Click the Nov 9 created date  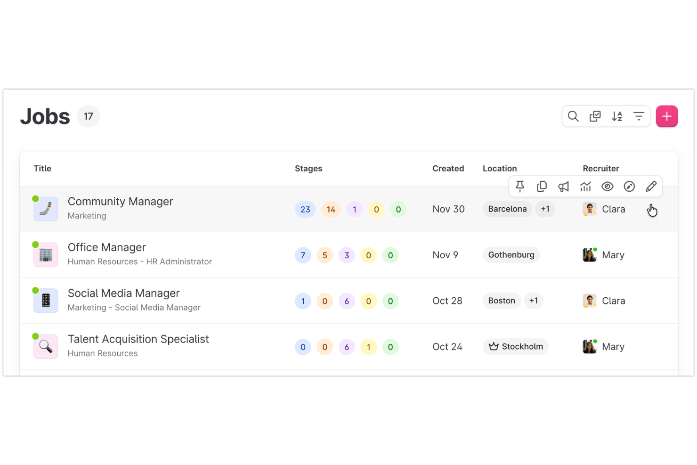click(x=446, y=255)
